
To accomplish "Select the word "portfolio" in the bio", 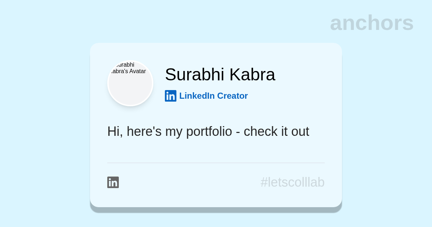I will click(209, 132).
